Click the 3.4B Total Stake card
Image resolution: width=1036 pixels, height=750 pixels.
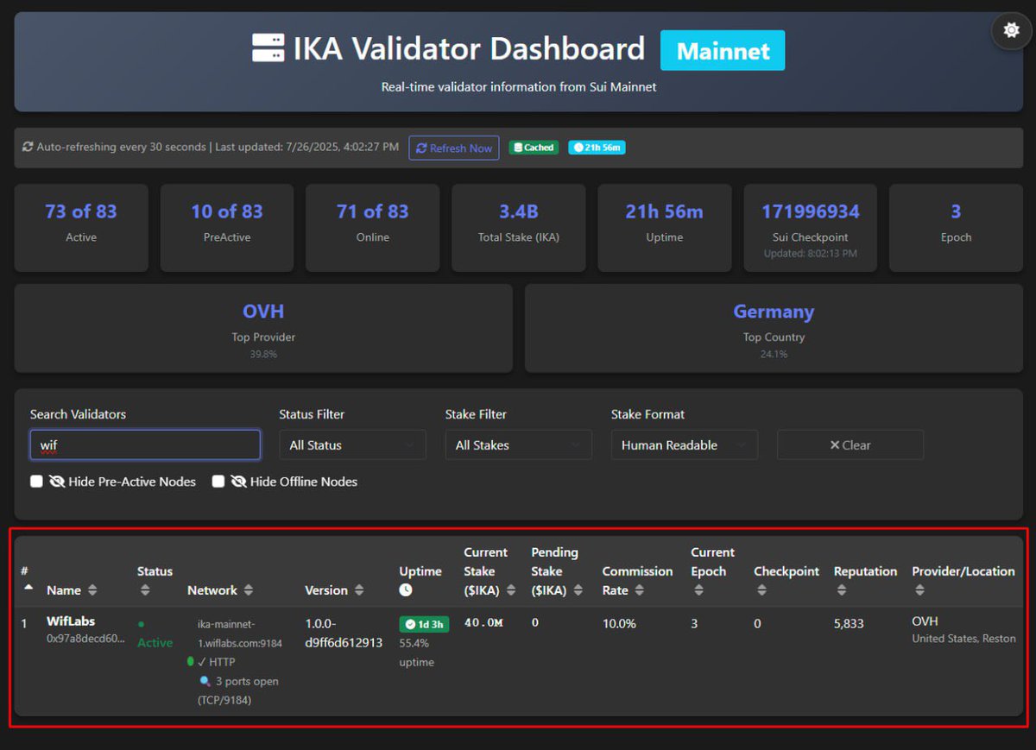coord(519,228)
